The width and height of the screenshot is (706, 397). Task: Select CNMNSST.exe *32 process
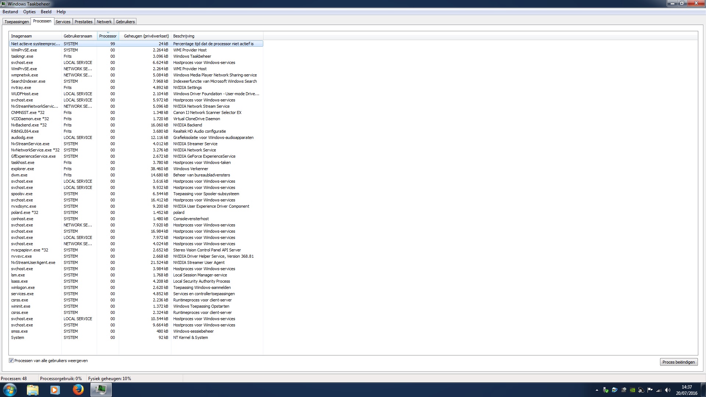[136, 112]
